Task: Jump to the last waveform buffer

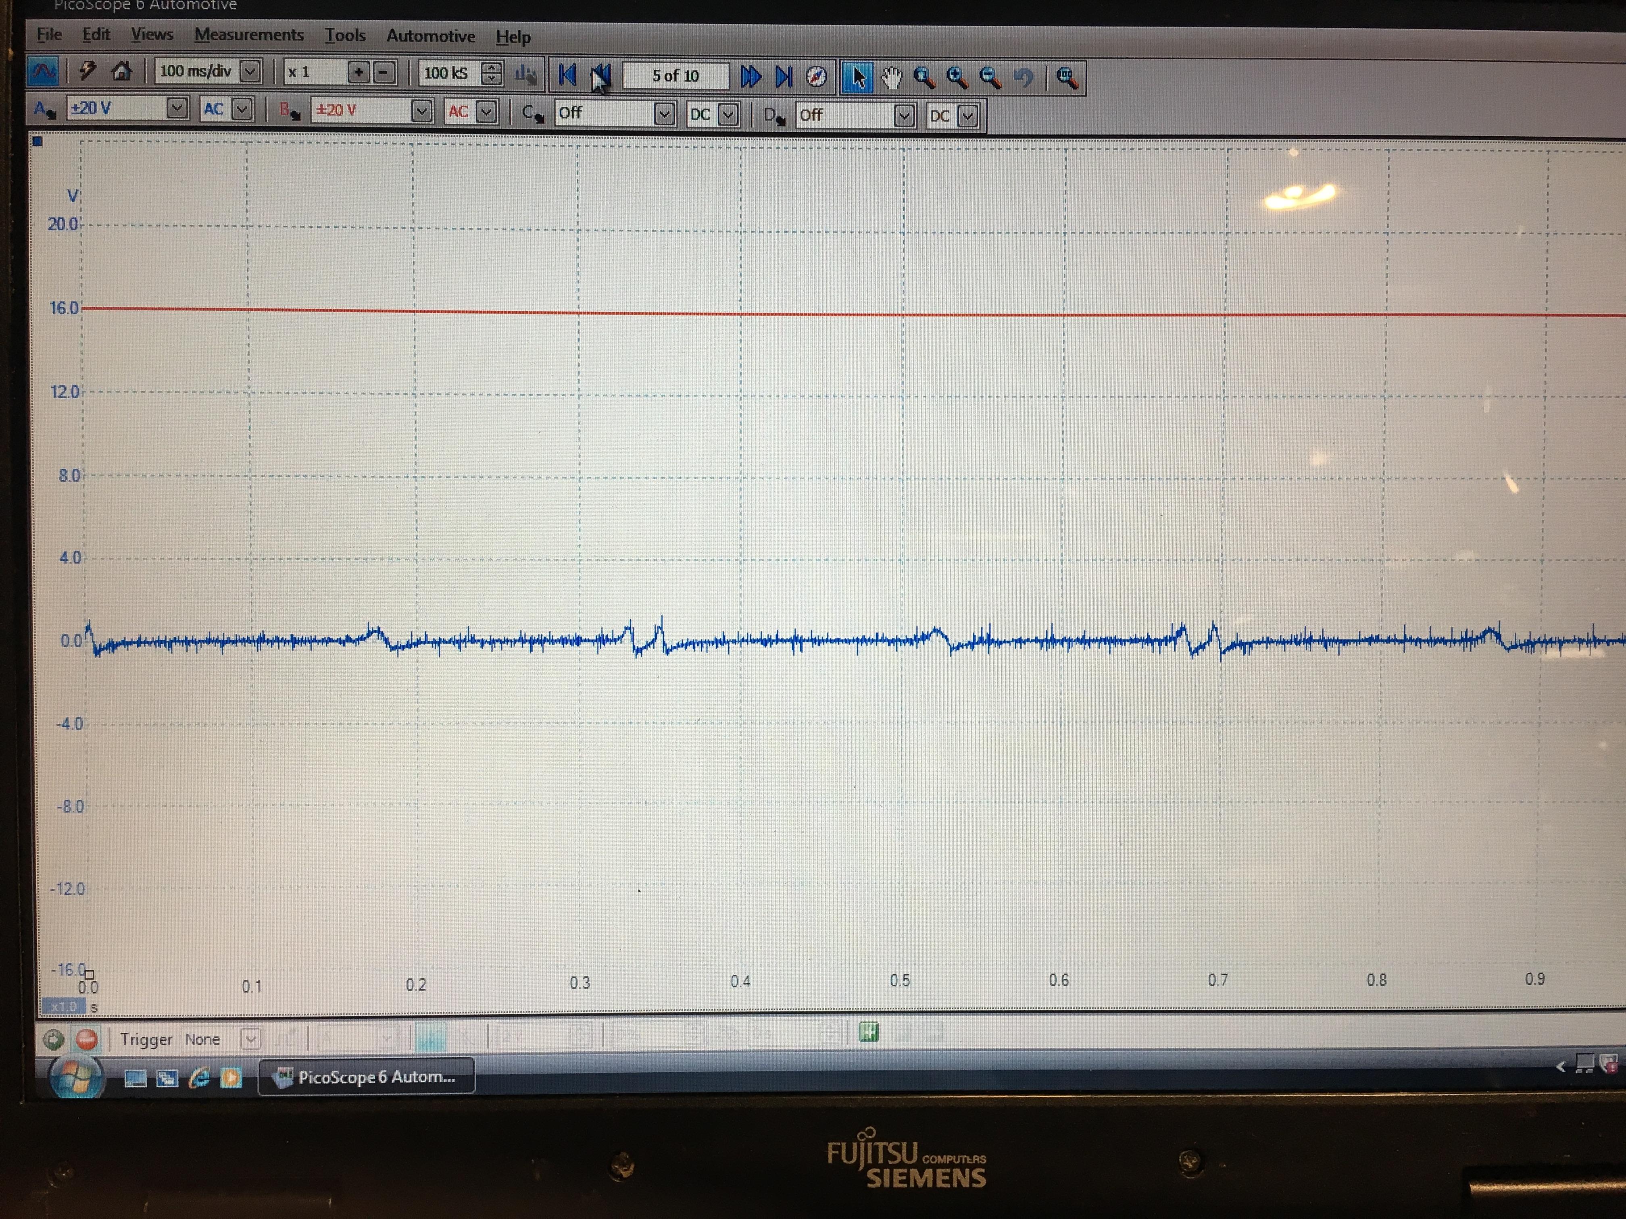Action: point(784,77)
